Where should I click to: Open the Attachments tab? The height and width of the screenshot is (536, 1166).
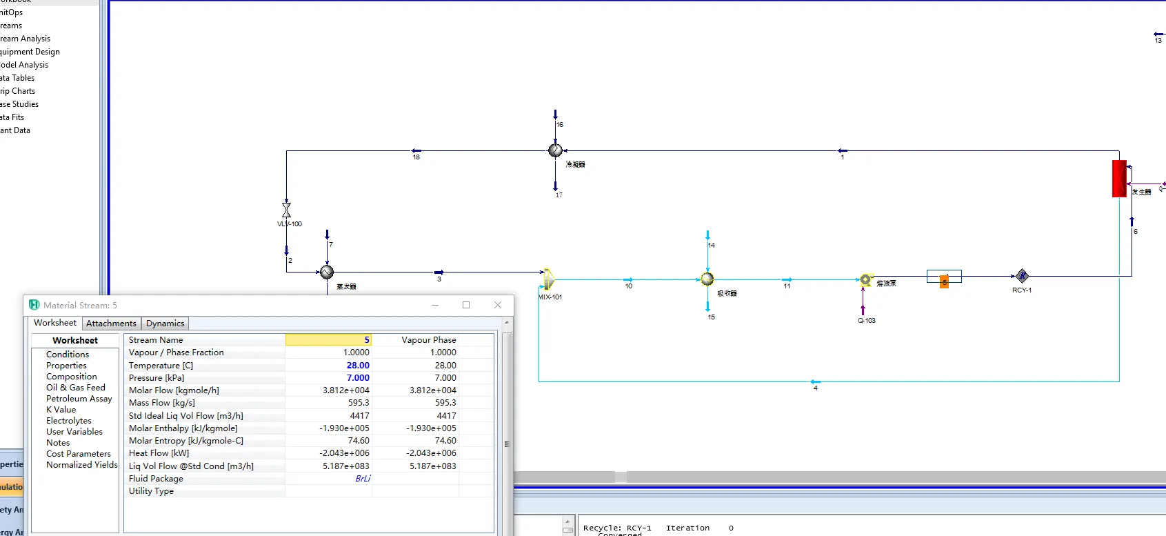[111, 324]
